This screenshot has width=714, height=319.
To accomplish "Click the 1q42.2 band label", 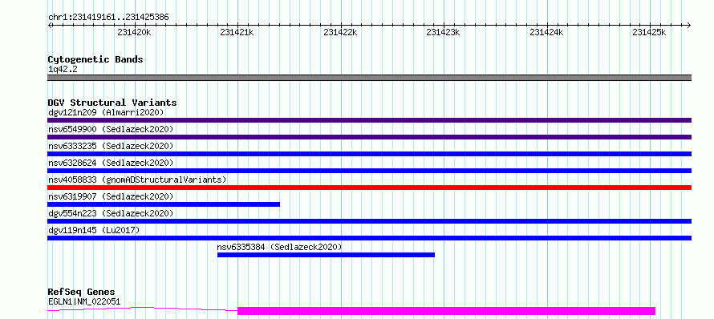I will (x=63, y=70).
